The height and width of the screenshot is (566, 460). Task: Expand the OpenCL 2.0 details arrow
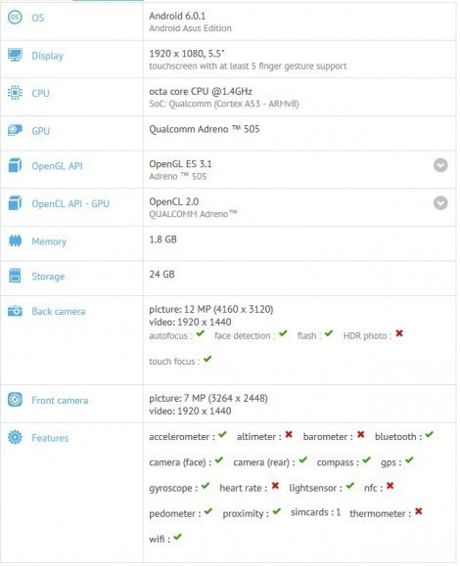click(440, 203)
